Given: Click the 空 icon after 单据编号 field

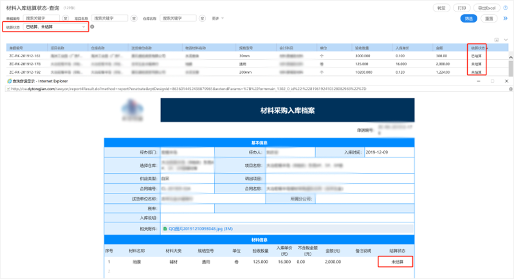Looking at the screenshot, I should [x=66, y=19].
